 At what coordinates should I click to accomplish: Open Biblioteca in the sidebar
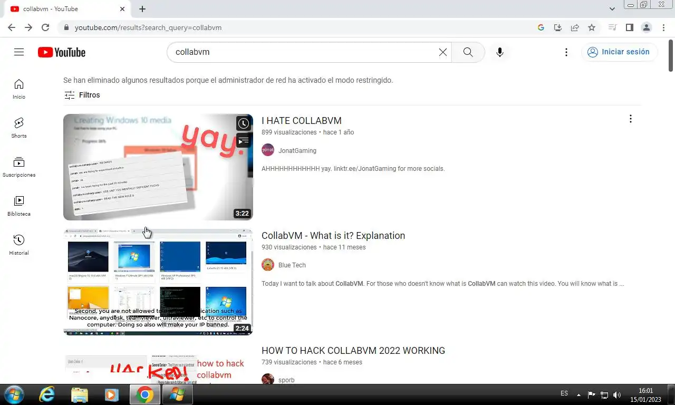coord(19,206)
